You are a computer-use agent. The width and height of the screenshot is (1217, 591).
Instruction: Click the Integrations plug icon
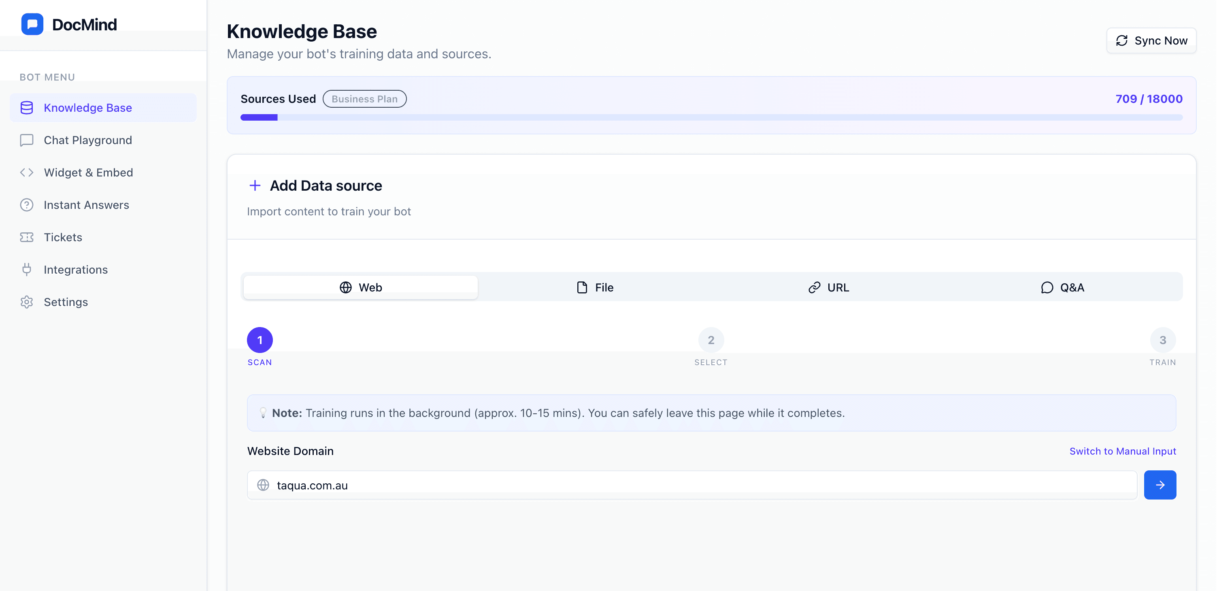click(26, 269)
